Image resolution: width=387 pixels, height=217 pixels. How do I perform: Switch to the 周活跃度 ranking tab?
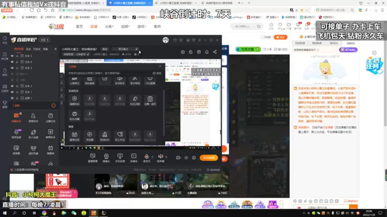coord(317,43)
